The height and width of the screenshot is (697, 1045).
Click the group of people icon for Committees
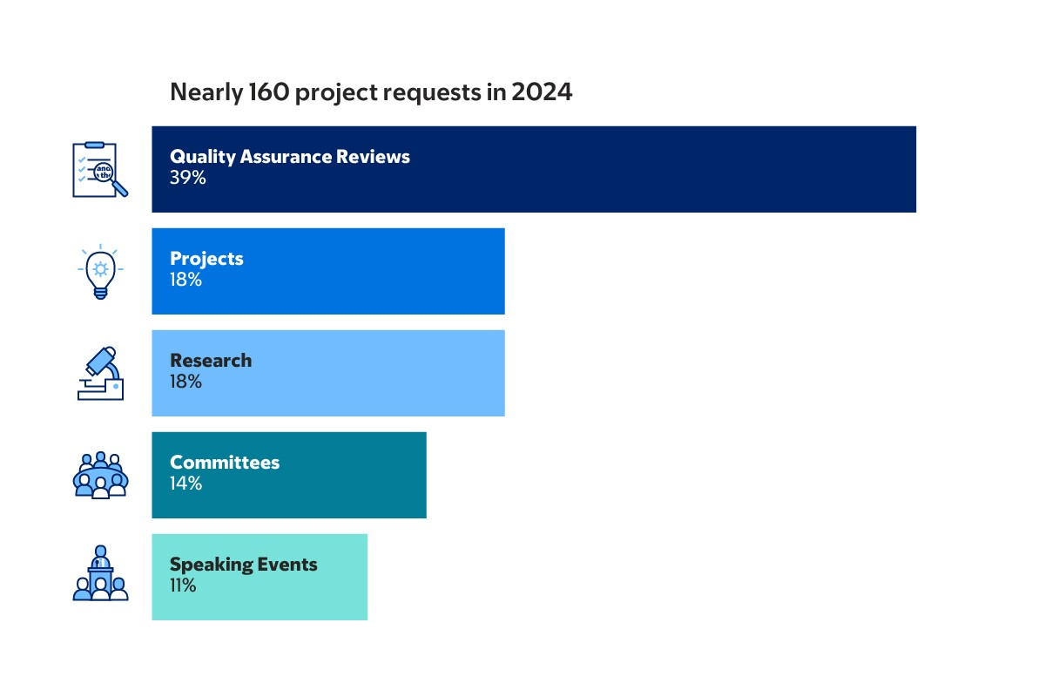99,475
